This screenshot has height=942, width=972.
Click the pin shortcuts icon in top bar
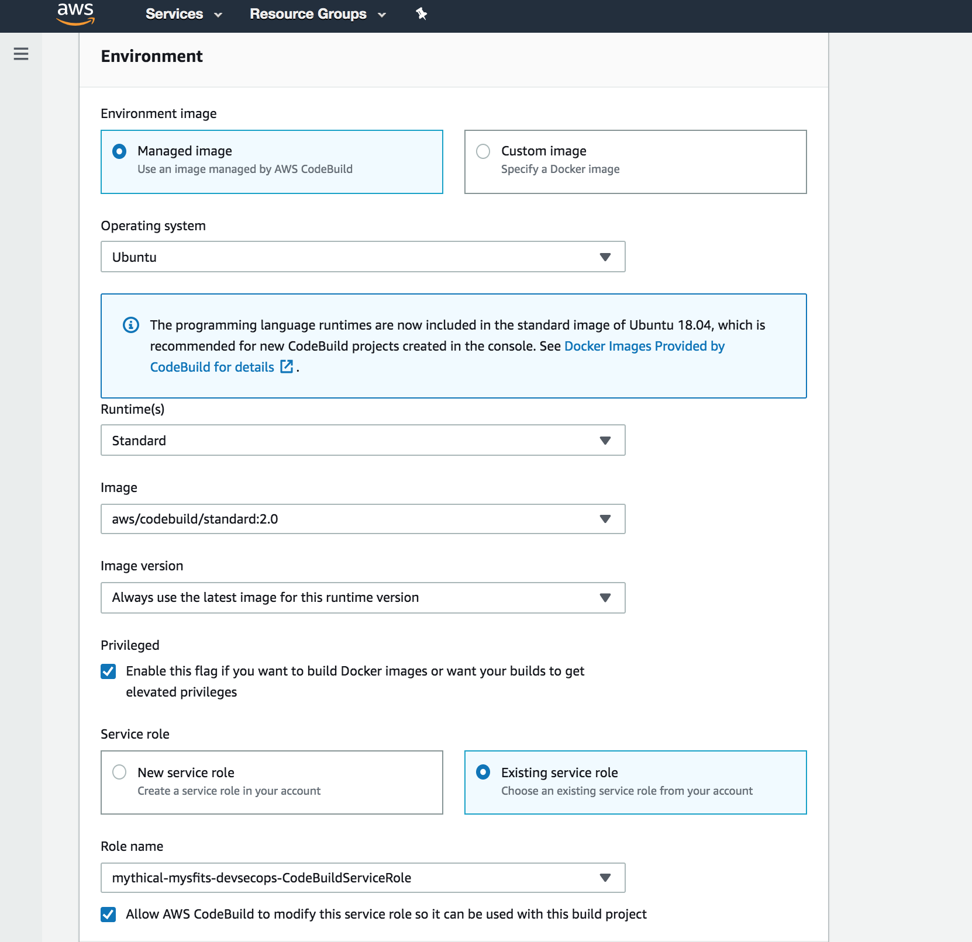[x=421, y=14]
